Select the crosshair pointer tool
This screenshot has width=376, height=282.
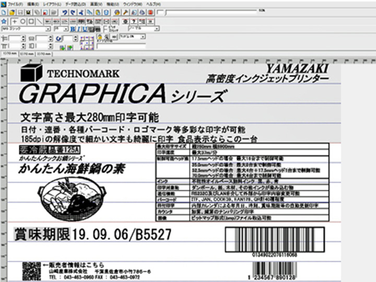[x=15, y=21]
